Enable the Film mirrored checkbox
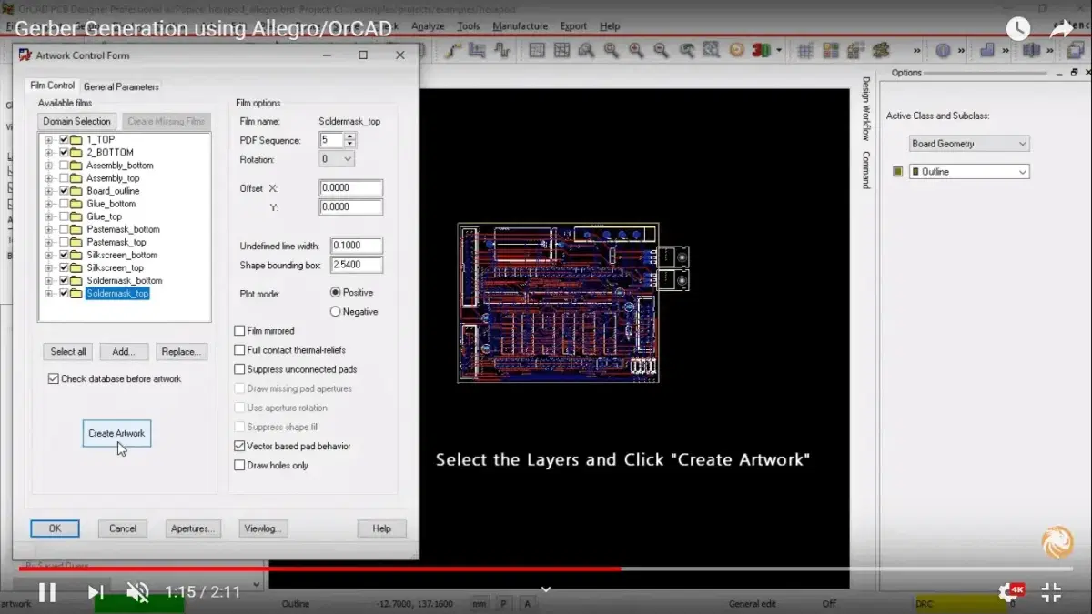Viewport: 1092px width, 614px height. pyautogui.click(x=240, y=331)
